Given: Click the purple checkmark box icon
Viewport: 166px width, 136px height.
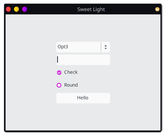Looking at the screenshot, I should [59, 73].
